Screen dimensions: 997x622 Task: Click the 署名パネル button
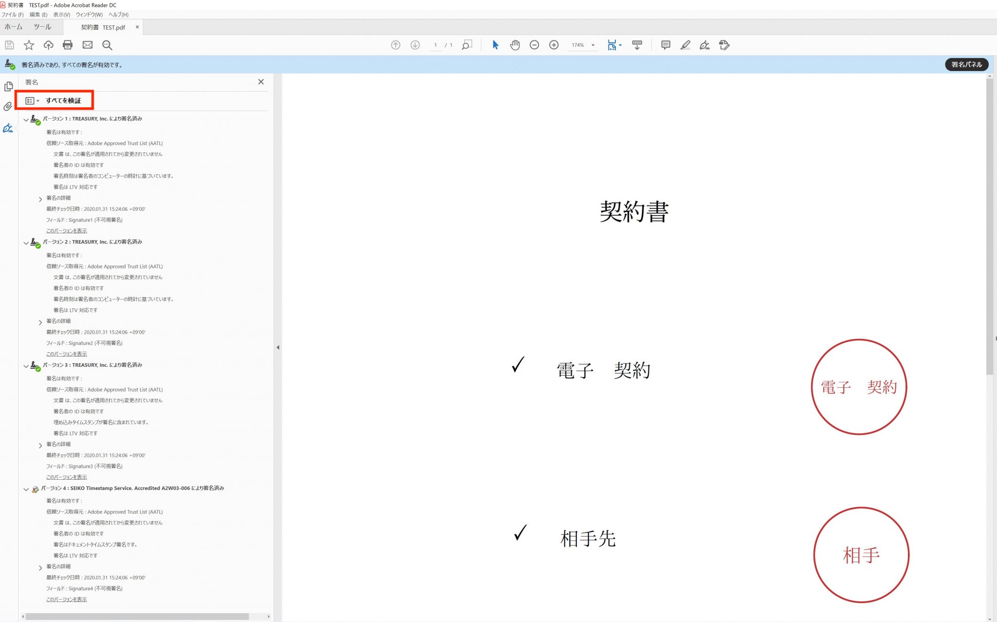966,64
